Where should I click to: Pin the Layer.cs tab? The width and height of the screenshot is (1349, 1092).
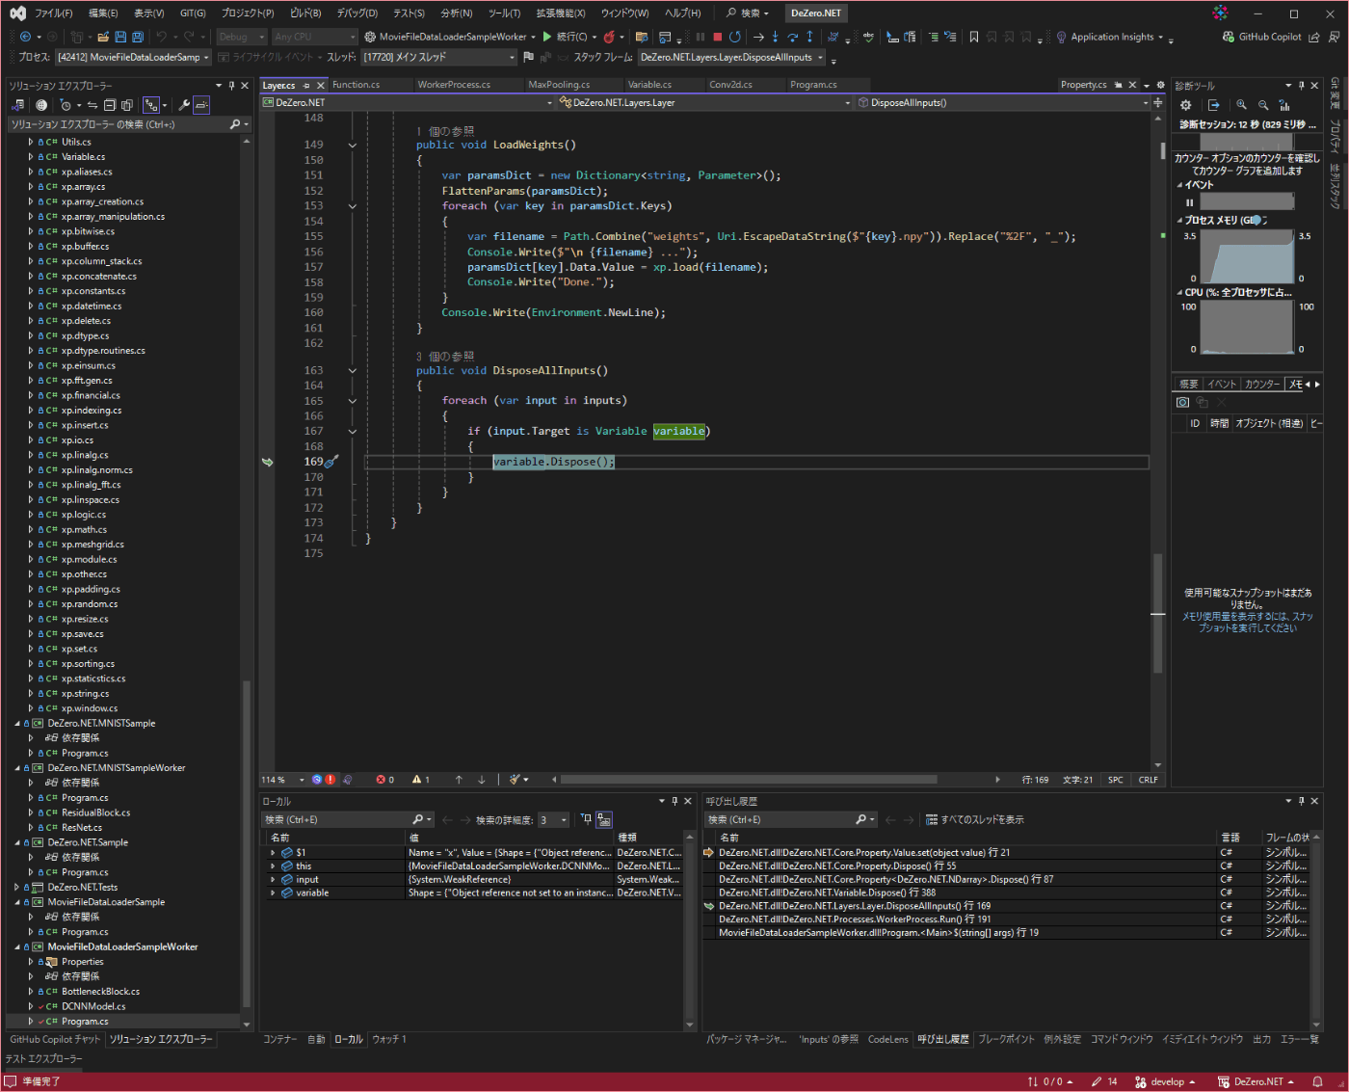click(307, 85)
